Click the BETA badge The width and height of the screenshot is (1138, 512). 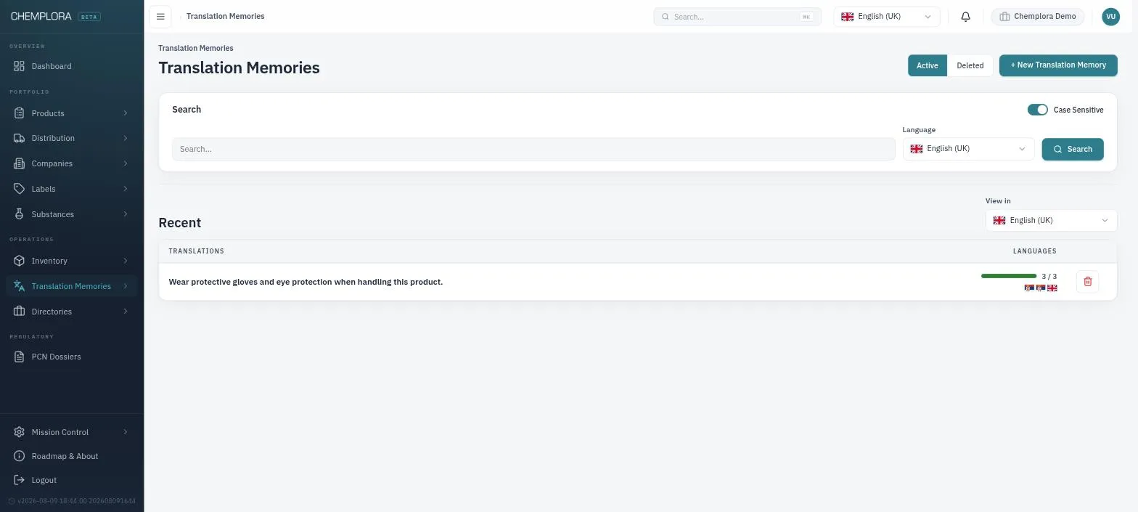pyautogui.click(x=89, y=17)
